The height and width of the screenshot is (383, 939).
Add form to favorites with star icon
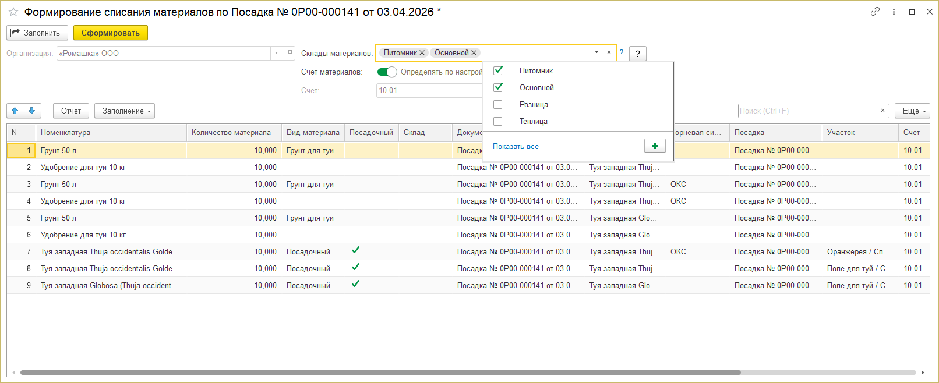point(13,12)
